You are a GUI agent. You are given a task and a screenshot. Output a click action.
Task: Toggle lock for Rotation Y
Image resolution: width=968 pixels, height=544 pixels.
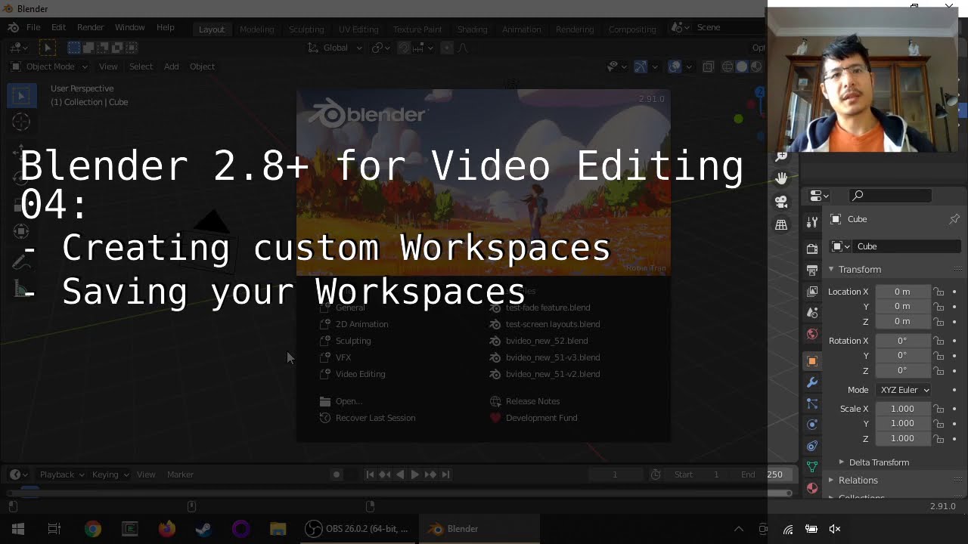click(x=939, y=356)
